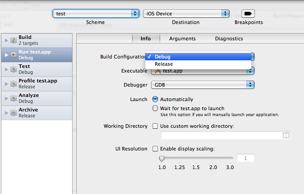The height and width of the screenshot is (194, 304).
Task: Select the Build 2 targets row
Action: 37,40
